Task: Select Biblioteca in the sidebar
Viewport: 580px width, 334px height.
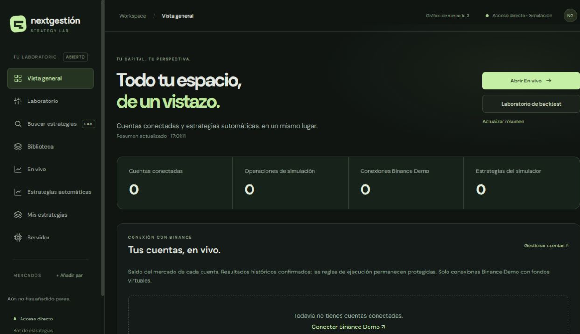Action: click(x=50, y=147)
